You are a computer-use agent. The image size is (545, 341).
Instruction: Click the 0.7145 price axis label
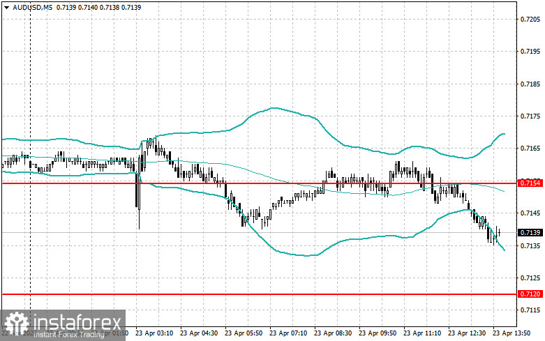pos(530,213)
